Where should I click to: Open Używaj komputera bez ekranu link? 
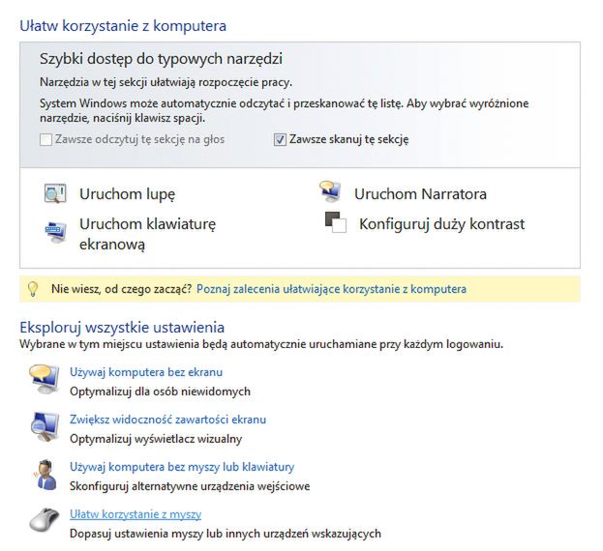pyautogui.click(x=146, y=372)
